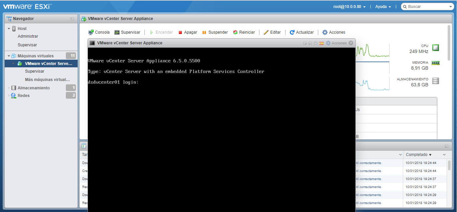Viewport: 457px width, 212px height.
Task: Click the Buscar search field
Action: (x=427, y=7)
